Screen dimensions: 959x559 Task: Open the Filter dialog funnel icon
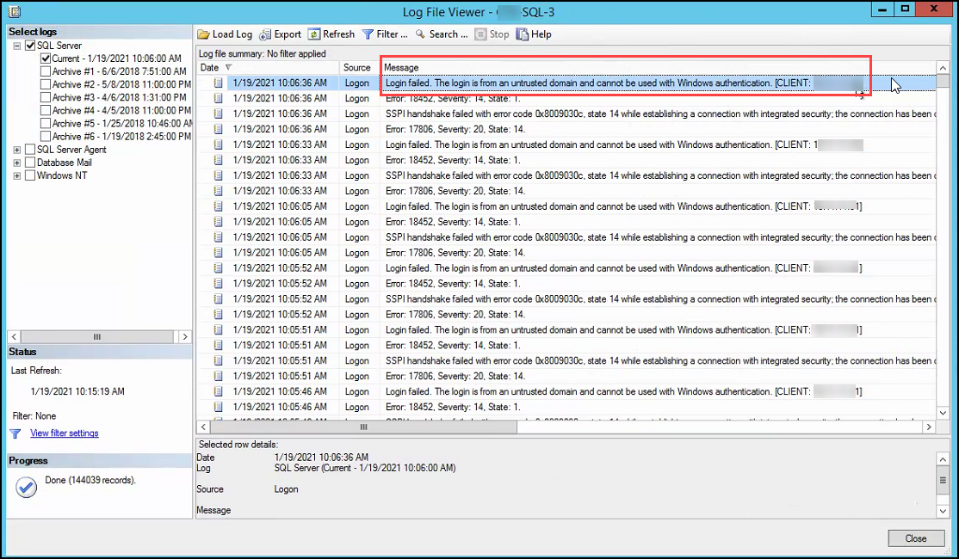pos(368,34)
